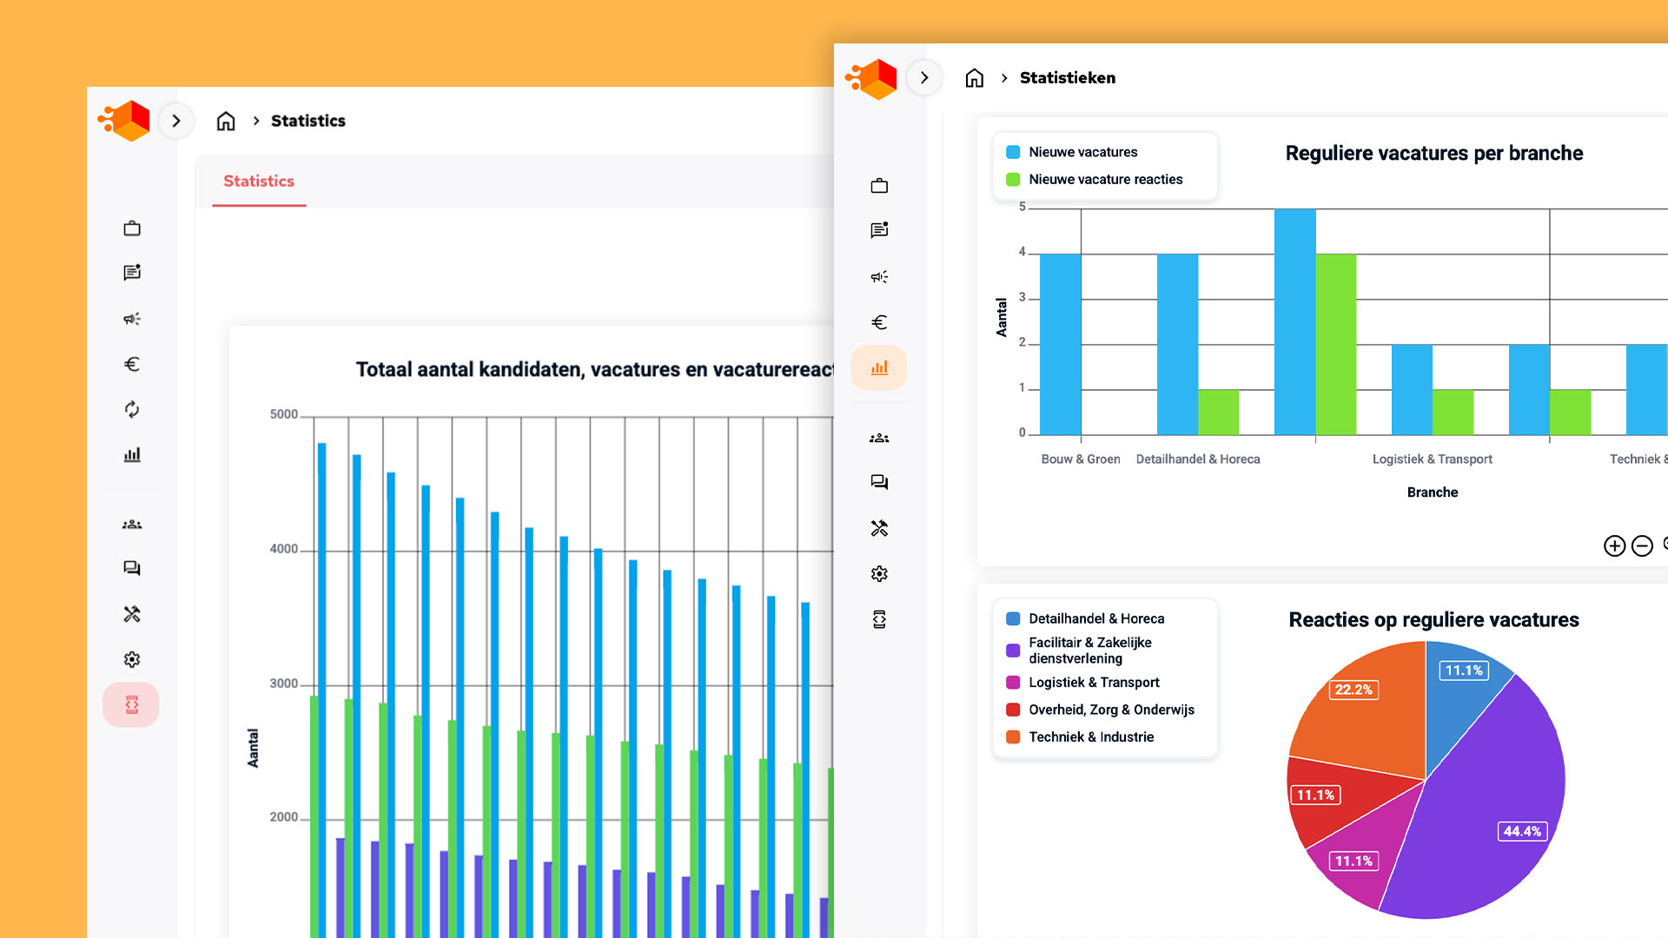
Task: Click the briefcase icon in the right sidebar
Action: point(879,186)
